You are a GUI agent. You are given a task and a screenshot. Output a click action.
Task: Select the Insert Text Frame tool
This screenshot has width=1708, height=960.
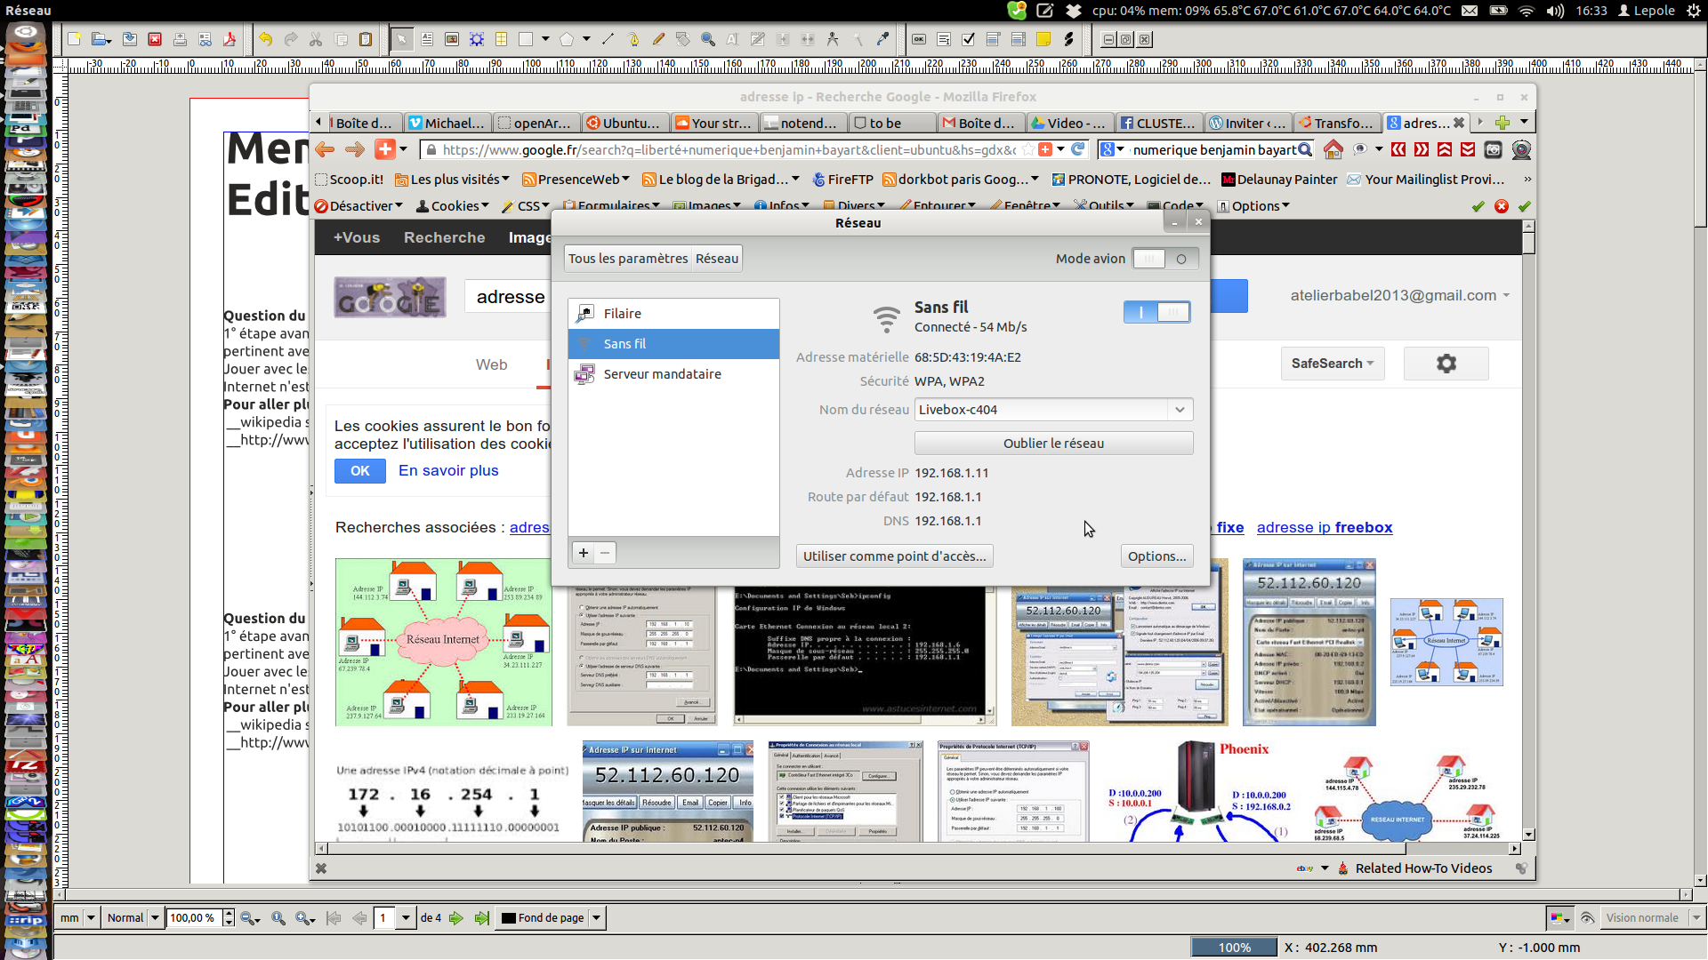427,39
